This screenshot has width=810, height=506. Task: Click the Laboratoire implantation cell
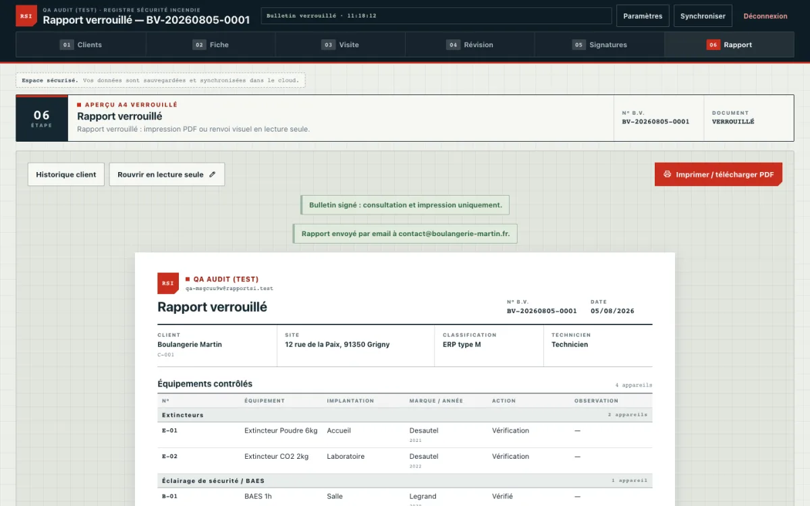[x=346, y=457]
